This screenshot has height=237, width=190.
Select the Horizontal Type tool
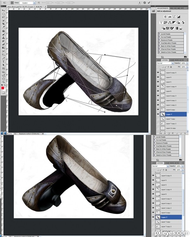point(3,62)
